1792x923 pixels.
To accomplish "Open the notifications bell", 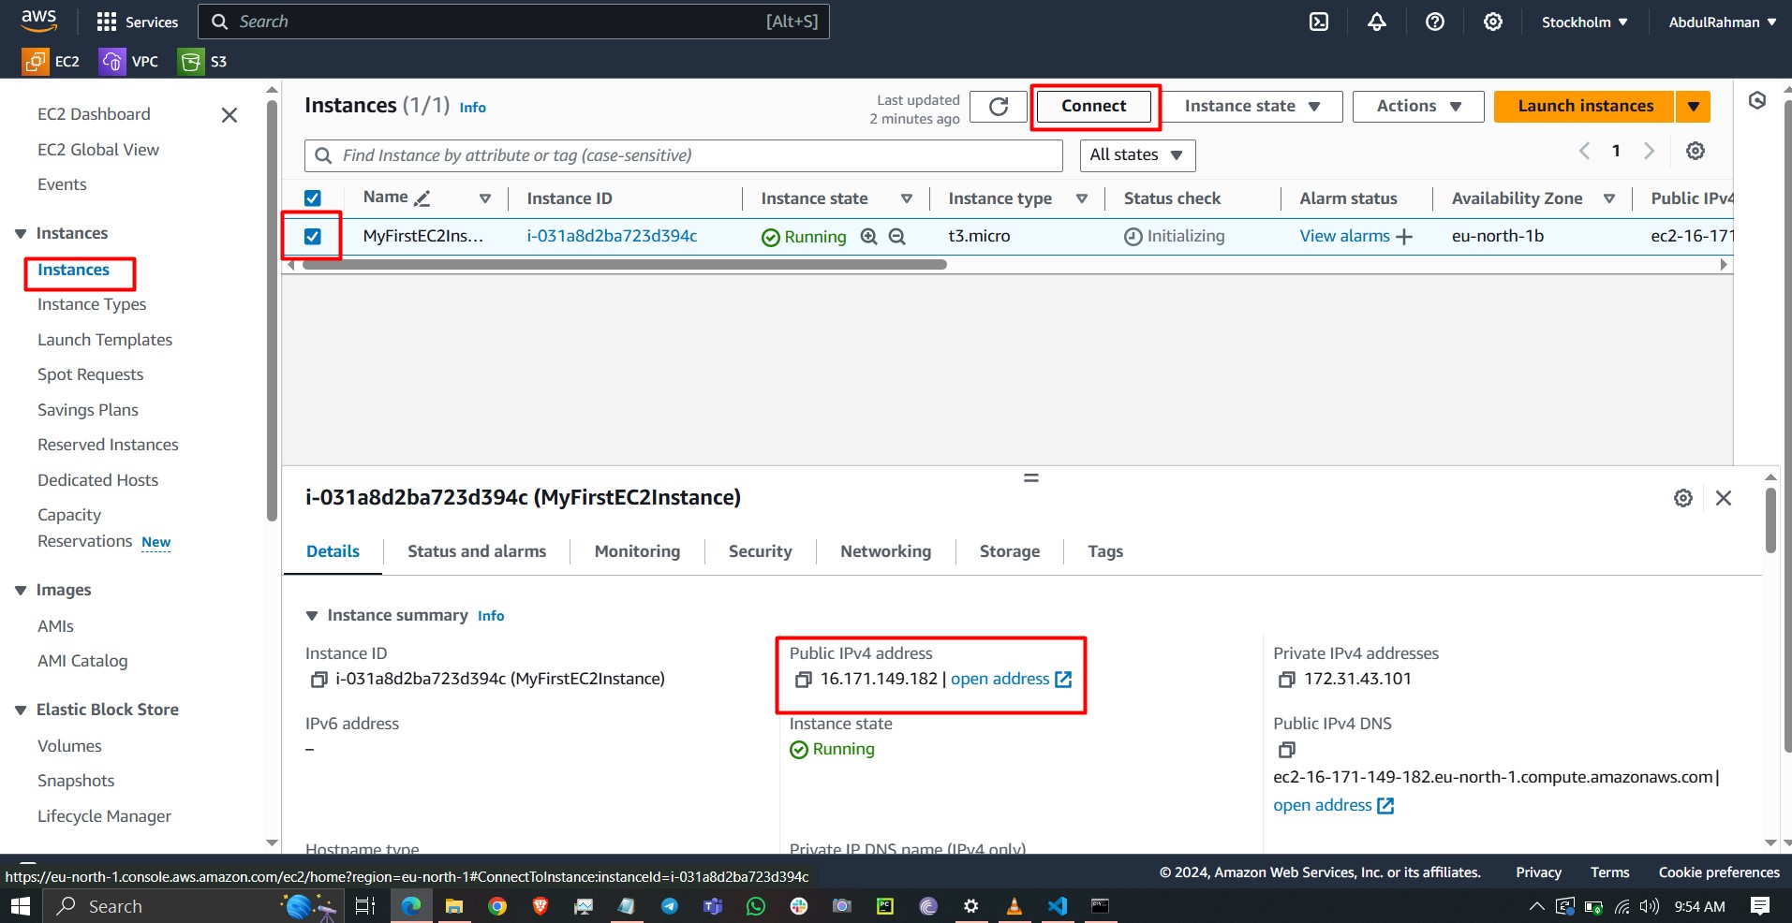I will (1377, 22).
